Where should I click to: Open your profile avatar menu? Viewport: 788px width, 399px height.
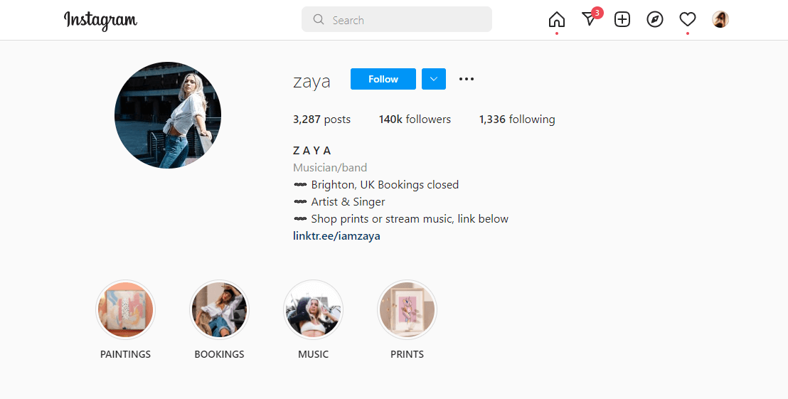[720, 20]
